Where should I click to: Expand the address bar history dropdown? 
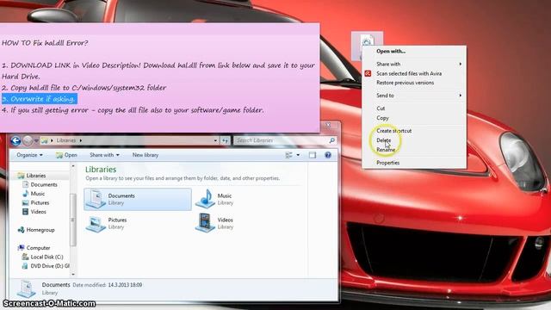pyautogui.click(x=215, y=140)
